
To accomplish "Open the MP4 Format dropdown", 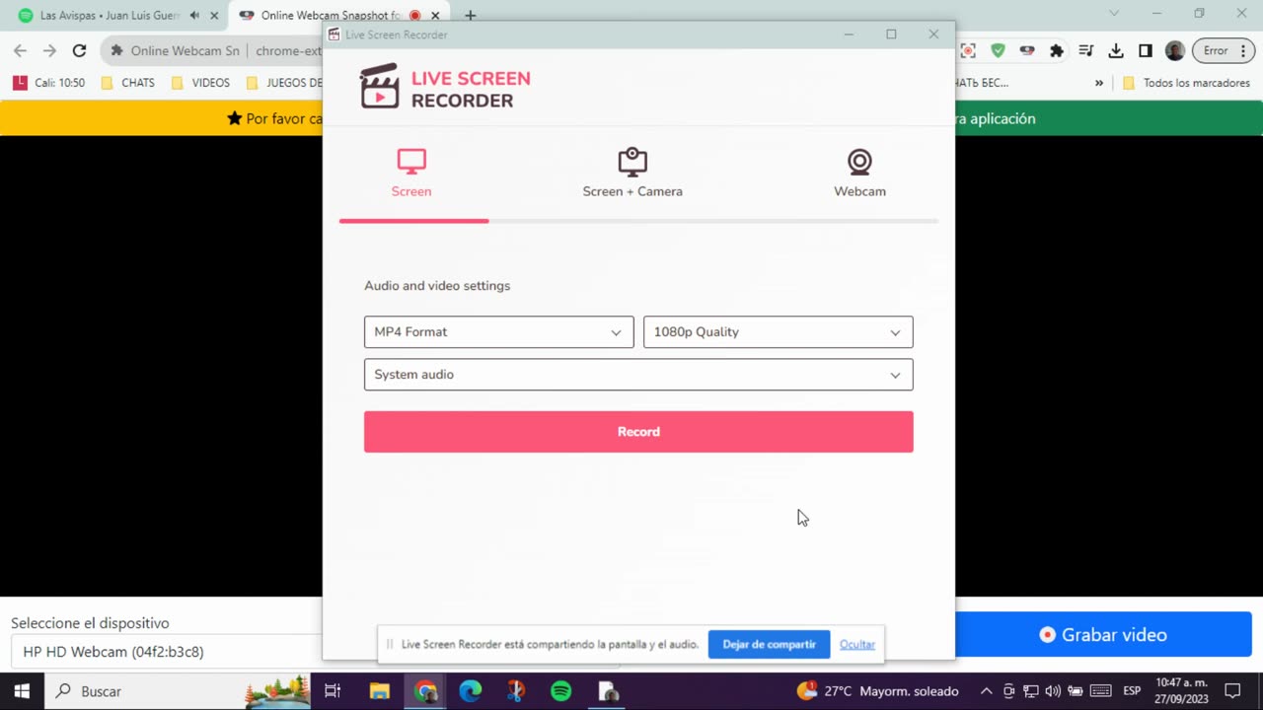I will click(x=499, y=332).
